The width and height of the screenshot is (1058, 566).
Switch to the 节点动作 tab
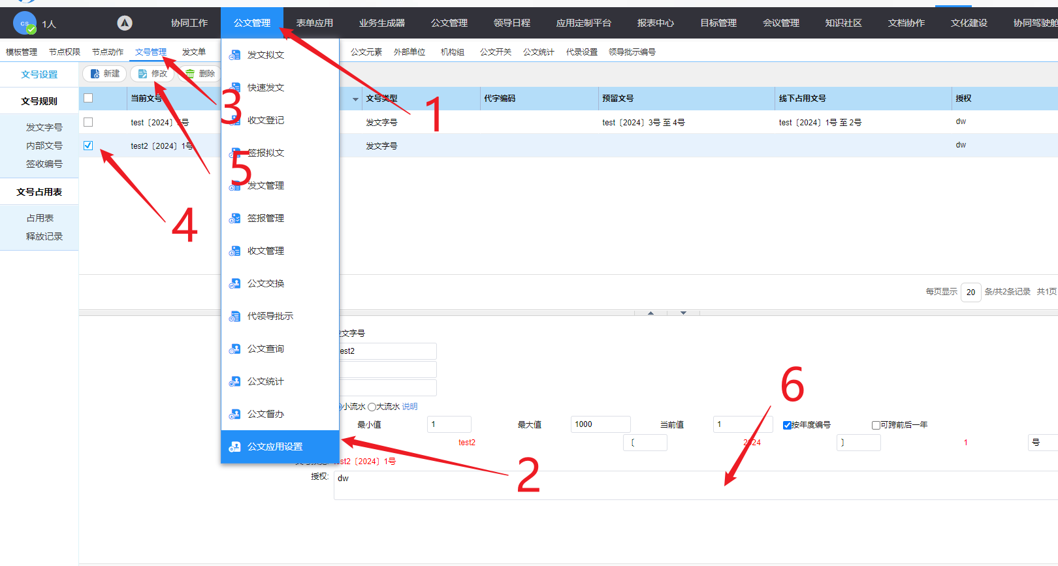(x=108, y=52)
